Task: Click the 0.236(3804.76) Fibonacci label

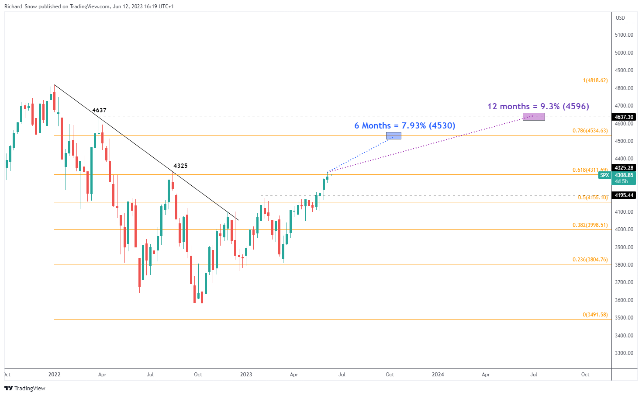Action: (x=590, y=260)
